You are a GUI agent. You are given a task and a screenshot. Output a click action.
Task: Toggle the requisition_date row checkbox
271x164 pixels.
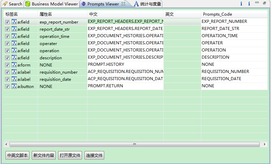point(8,79)
